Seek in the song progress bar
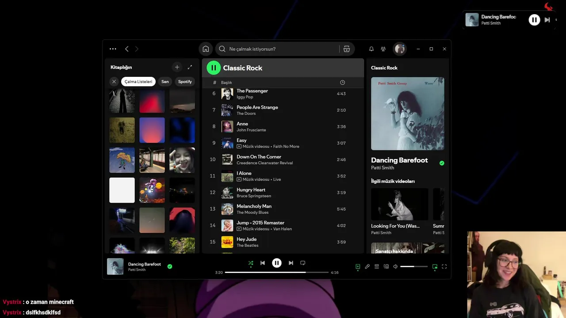The width and height of the screenshot is (566, 318). point(277,273)
